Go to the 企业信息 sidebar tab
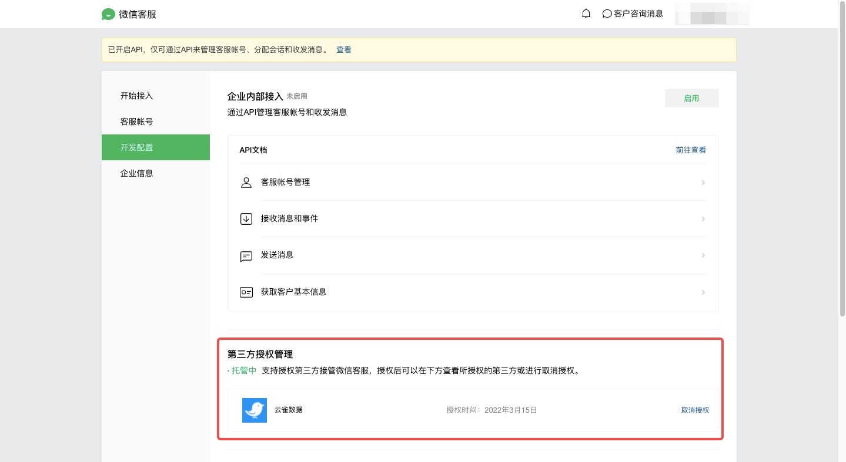Screen dimensions: 846x462 136,173
